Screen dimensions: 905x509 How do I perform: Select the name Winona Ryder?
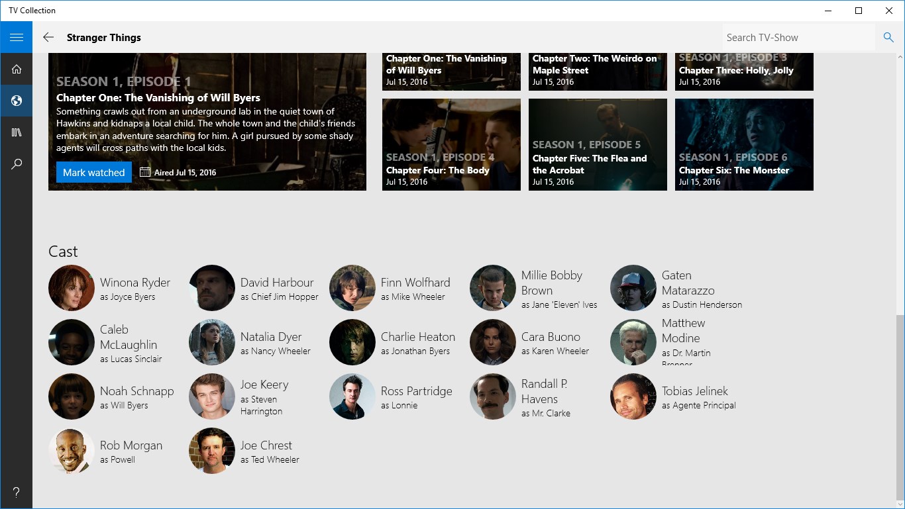point(135,283)
